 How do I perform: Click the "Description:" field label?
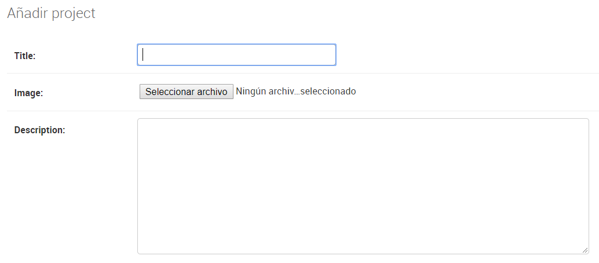(x=40, y=130)
